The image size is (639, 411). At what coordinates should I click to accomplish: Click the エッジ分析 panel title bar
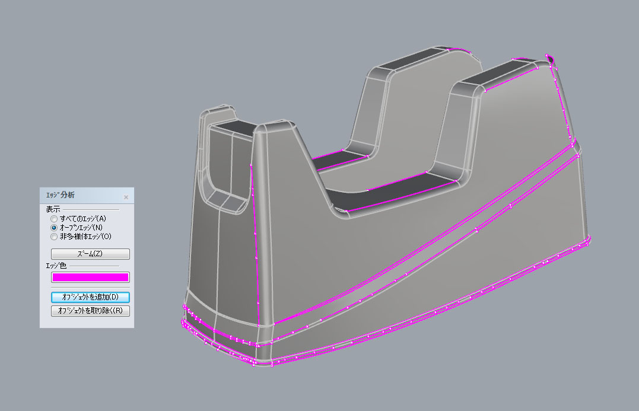coord(87,196)
